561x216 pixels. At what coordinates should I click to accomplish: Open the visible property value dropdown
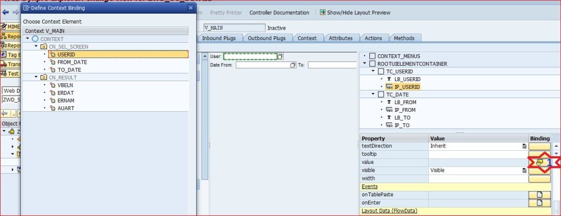point(524,170)
